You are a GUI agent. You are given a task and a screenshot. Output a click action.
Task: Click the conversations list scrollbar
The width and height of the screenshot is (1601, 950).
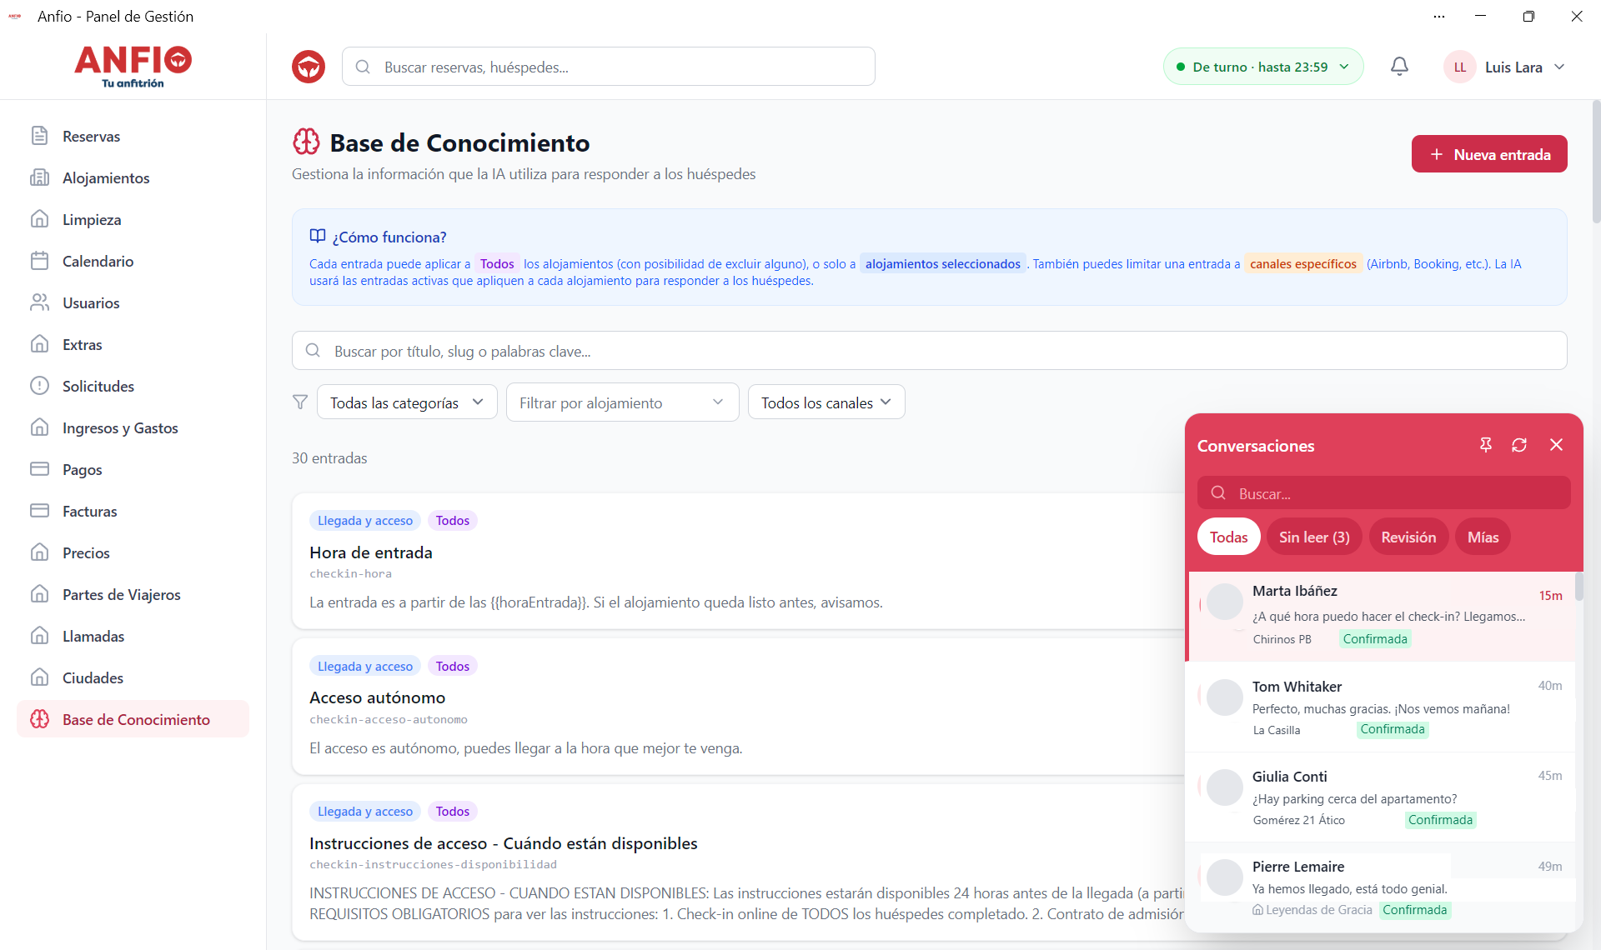coord(1579,587)
